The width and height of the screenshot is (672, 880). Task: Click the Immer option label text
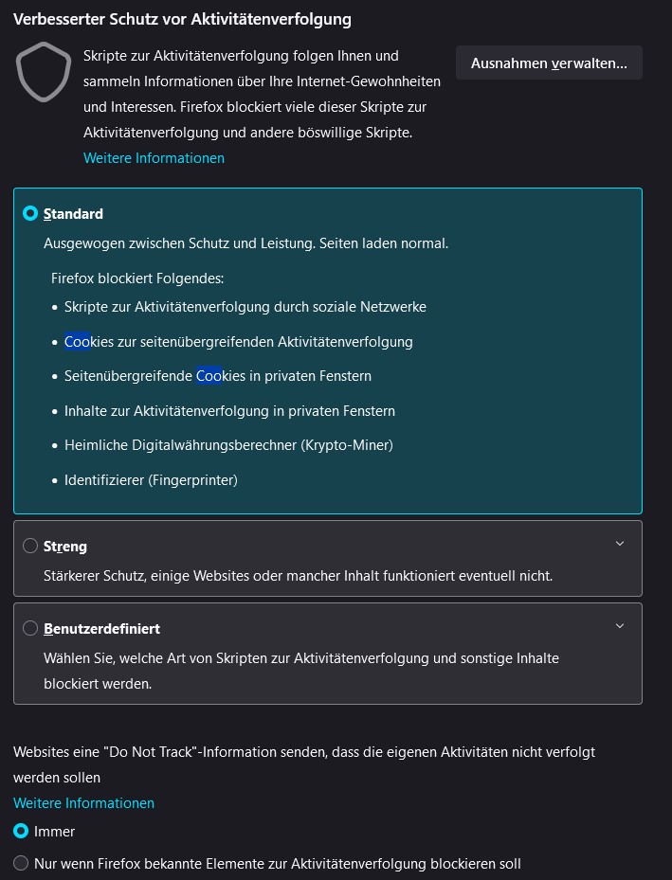pos(54,831)
